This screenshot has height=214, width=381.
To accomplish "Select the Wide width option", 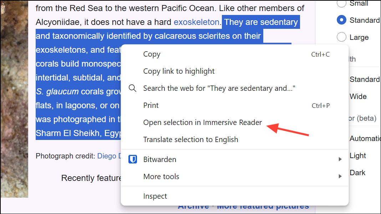I will [358, 96].
